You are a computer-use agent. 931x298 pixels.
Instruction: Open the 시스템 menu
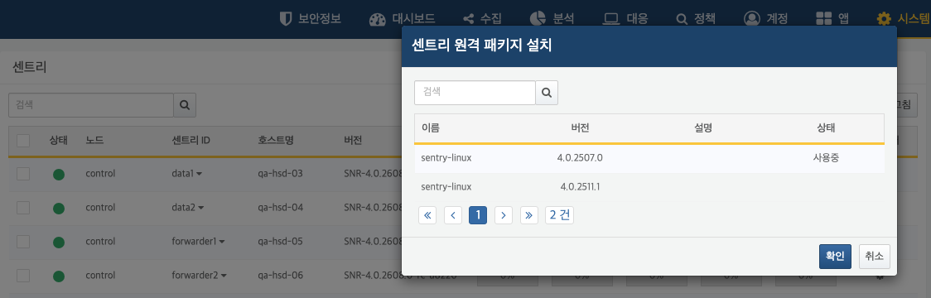click(x=903, y=18)
